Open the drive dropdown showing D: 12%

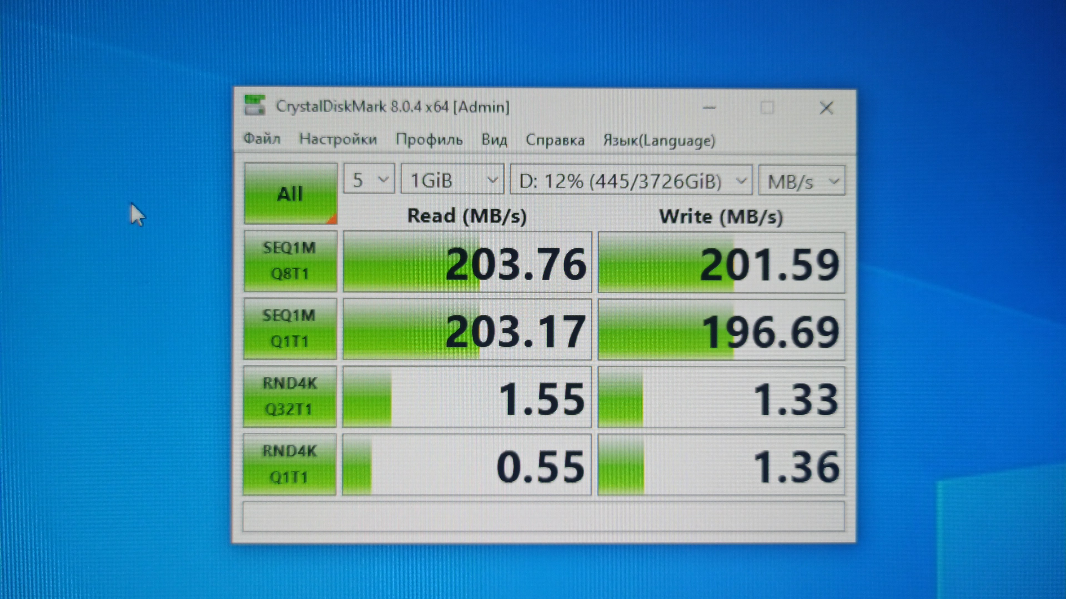[631, 180]
